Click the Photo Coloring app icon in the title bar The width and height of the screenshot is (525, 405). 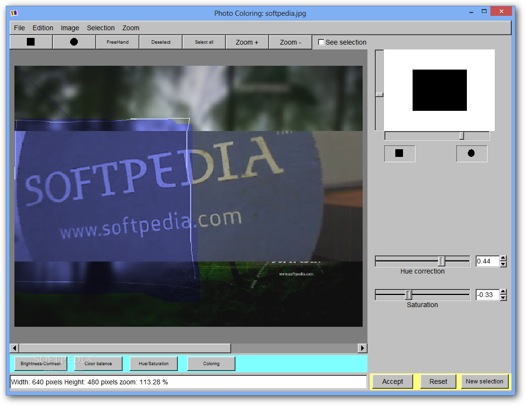[x=14, y=13]
